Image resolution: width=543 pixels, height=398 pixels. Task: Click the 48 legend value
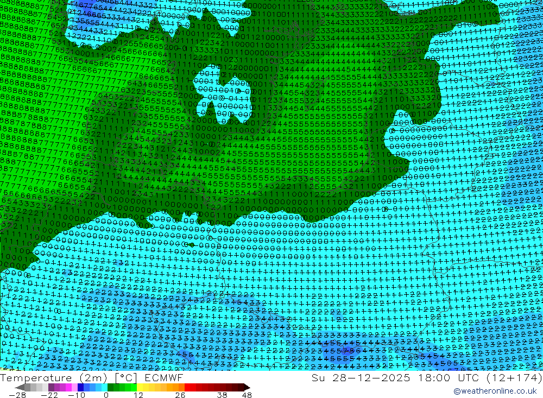click(x=247, y=395)
